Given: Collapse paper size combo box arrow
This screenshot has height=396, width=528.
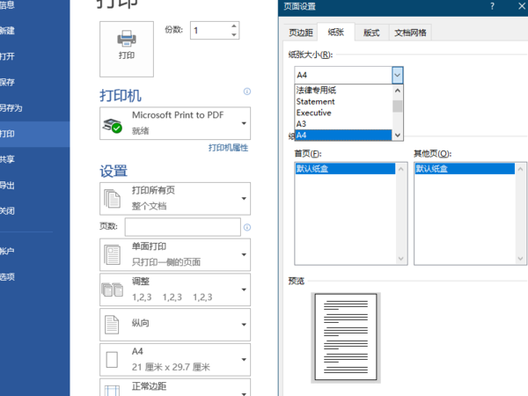Looking at the screenshot, I should point(398,75).
